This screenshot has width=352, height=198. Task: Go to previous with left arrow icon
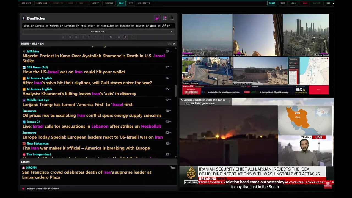coord(95,37)
